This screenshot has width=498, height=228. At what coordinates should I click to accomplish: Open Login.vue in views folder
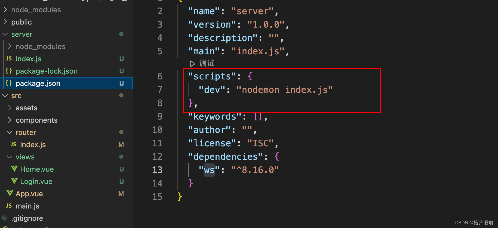pos(36,181)
